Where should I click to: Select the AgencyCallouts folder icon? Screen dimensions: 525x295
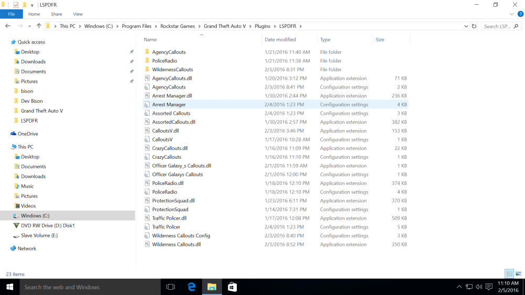(147, 52)
